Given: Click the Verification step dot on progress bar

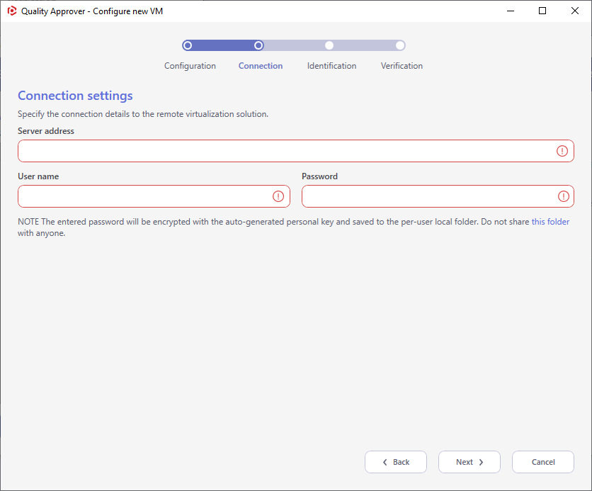Looking at the screenshot, I should tap(400, 46).
